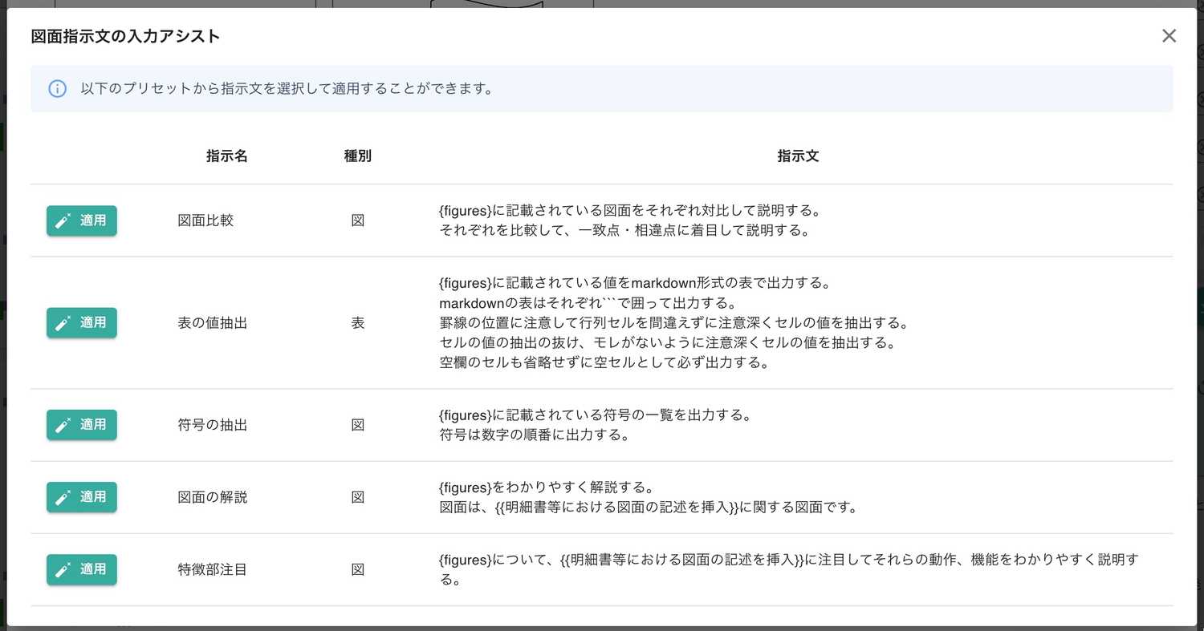Click the 表の値抽出 instruction name
This screenshot has width=1204, height=631.
[212, 322]
